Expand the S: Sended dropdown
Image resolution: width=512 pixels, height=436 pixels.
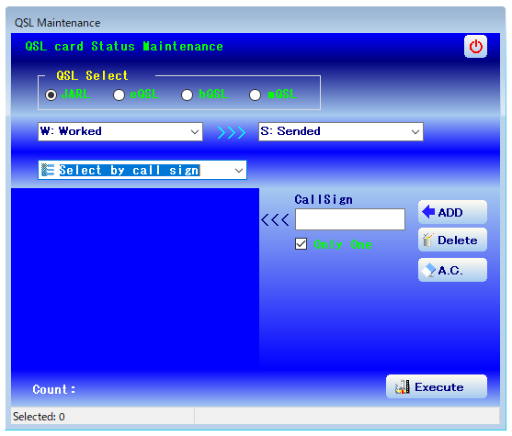pyautogui.click(x=341, y=132)
